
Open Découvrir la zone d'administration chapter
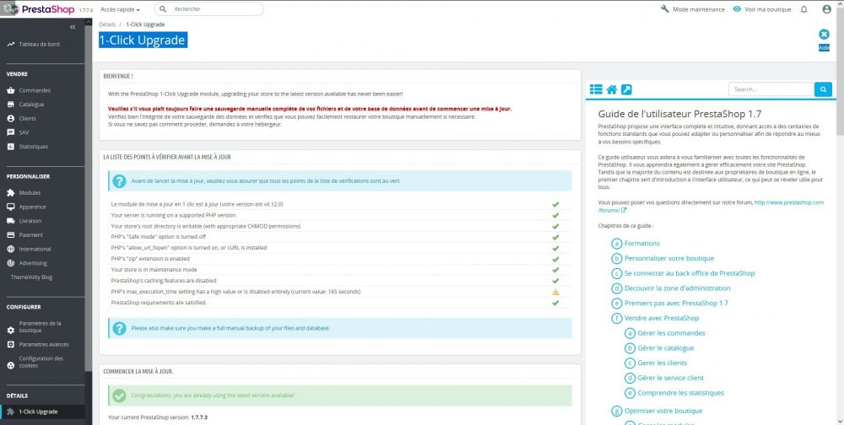pos(677,288)
